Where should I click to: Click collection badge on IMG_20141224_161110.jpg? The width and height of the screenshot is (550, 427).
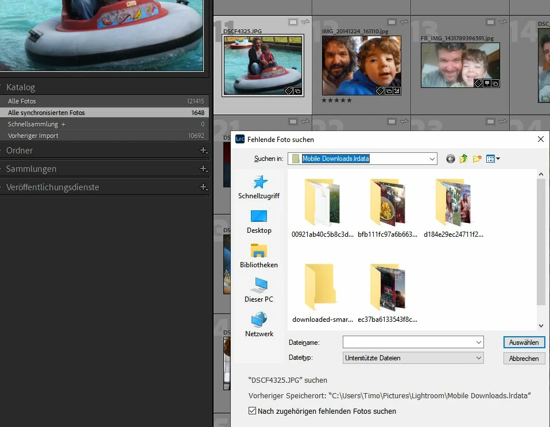[x=389, y=91]
